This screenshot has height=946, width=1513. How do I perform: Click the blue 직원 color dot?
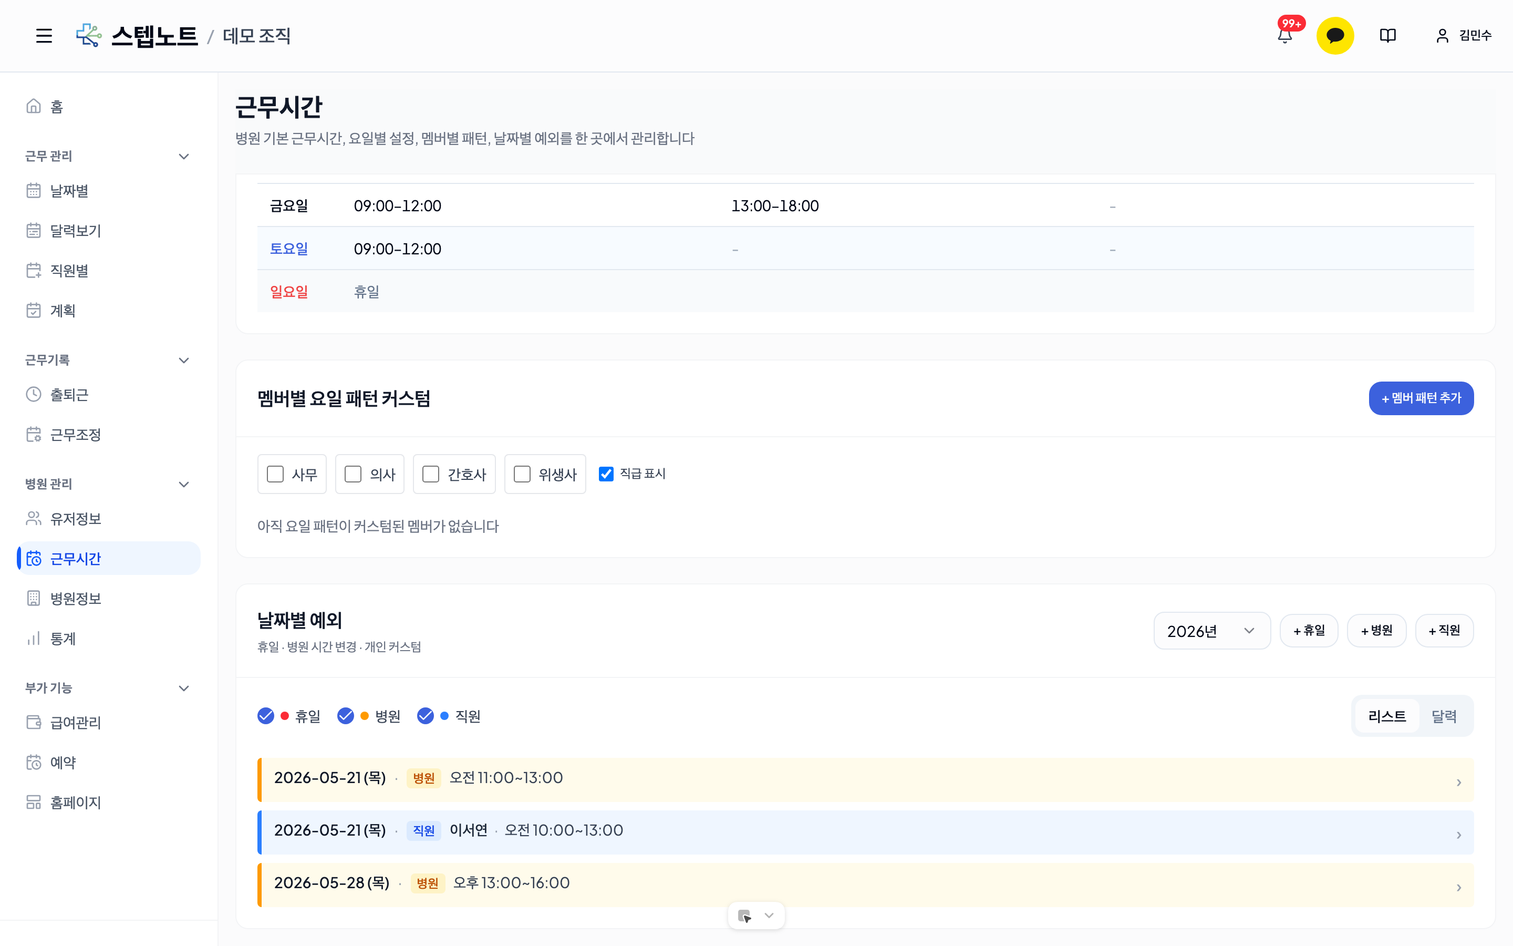point(444,716)
